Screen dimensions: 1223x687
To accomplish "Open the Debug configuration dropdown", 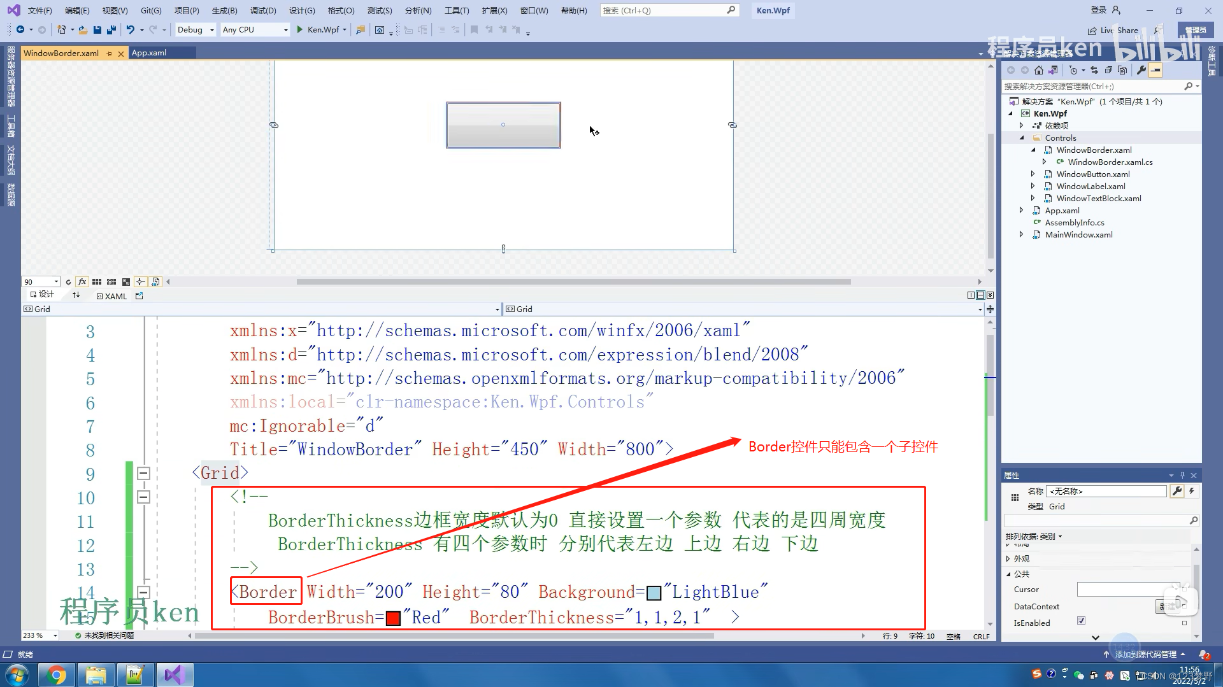I will 196,30.
